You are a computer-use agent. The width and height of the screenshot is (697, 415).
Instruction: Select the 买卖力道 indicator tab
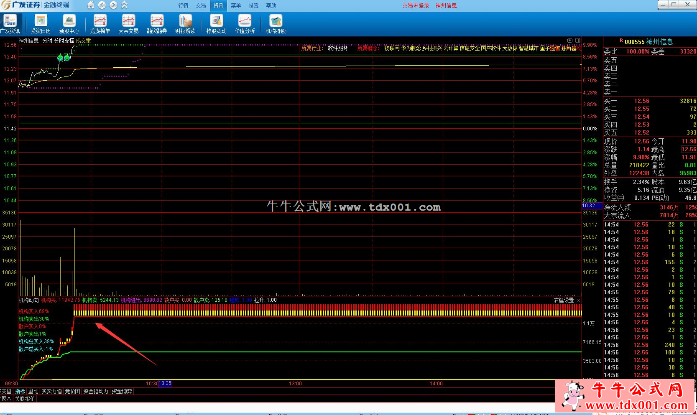tap(51, 391)
